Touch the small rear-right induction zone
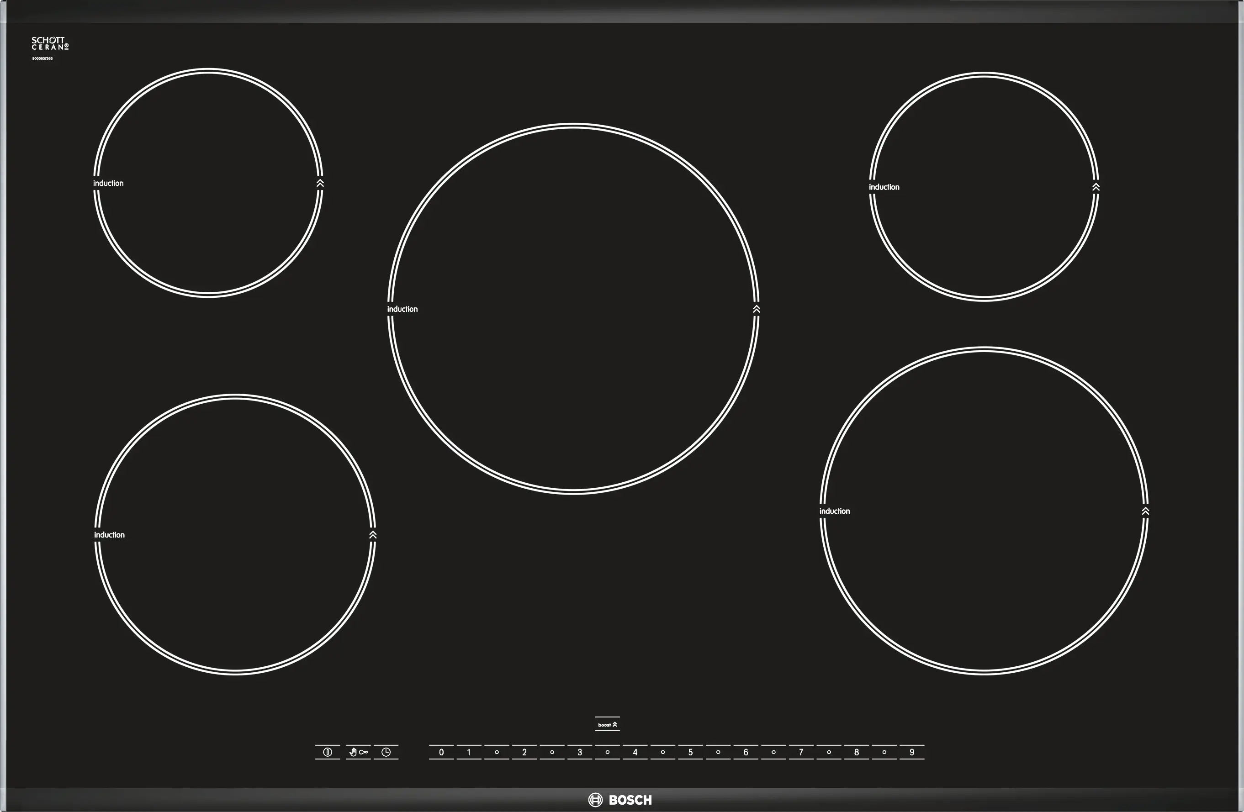 (x=984, y=186)
